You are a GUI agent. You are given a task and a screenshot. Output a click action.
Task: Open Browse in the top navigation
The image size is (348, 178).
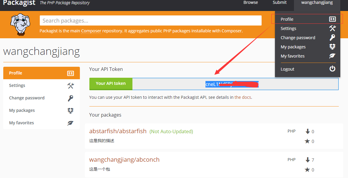tap(251, 3)
